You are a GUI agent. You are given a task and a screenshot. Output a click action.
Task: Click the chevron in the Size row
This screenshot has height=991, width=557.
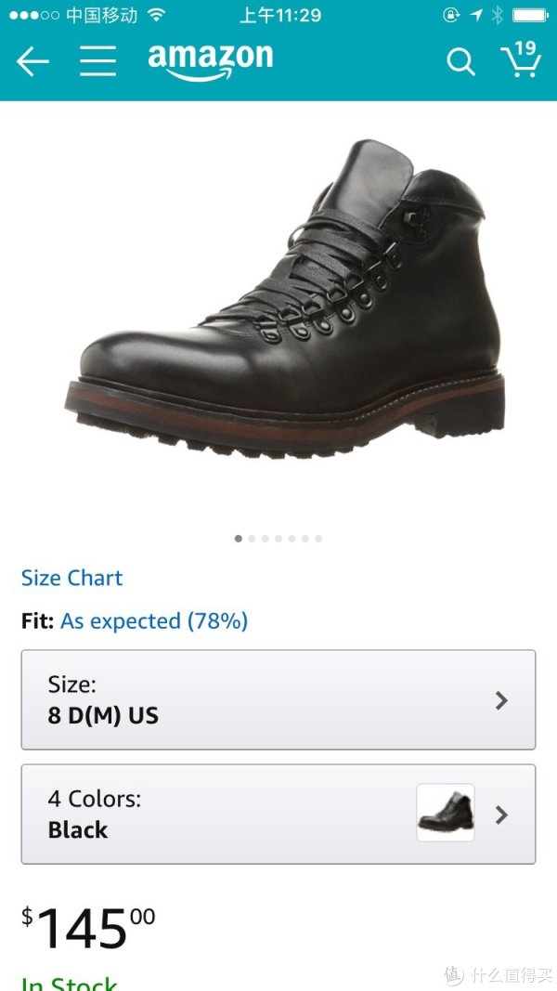pos(501,700)
